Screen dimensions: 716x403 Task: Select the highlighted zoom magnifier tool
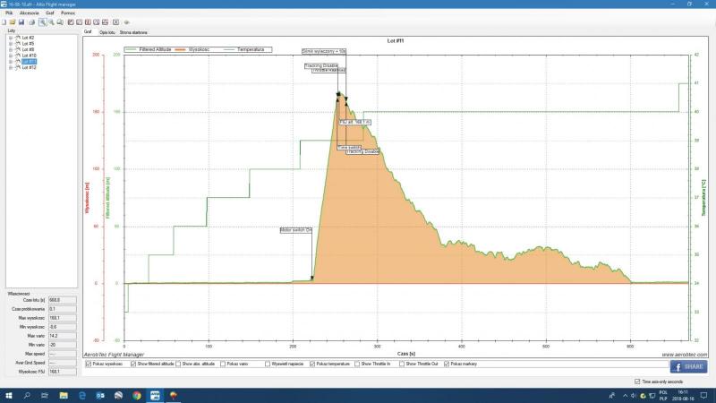coord(42,21)
